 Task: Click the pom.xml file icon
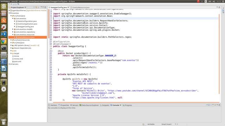(x=13, y=62)
